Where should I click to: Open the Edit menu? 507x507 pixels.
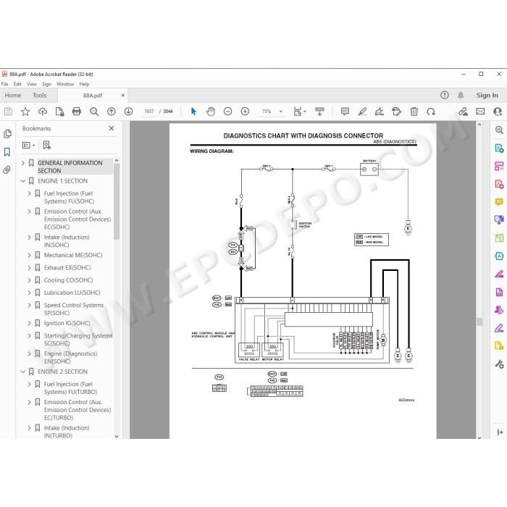coord(17,84)
